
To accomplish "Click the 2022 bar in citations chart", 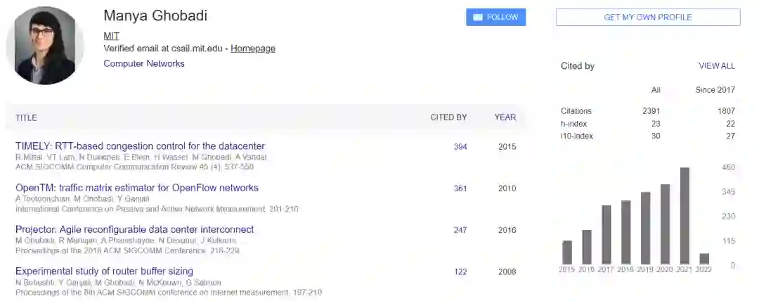I will pyautogui.click(x=704, y=259).
